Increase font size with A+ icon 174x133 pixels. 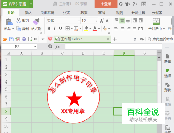point(102,21)
